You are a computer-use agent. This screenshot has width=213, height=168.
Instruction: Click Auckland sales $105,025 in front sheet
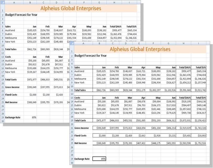point(99,71)
